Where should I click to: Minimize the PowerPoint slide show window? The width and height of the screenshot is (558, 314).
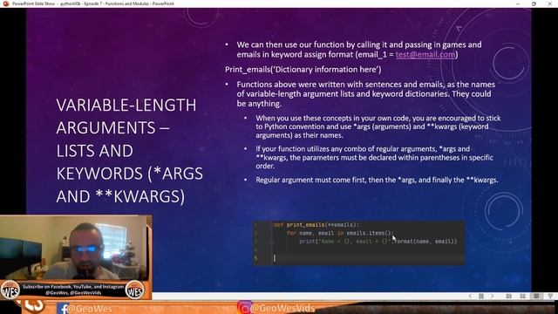(518, 3)
